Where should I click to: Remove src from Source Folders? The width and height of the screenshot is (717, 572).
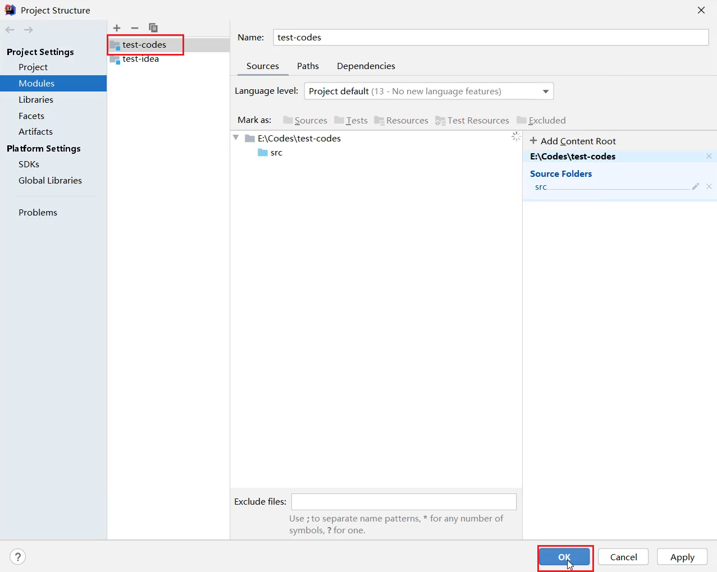[x=709, y=186]
